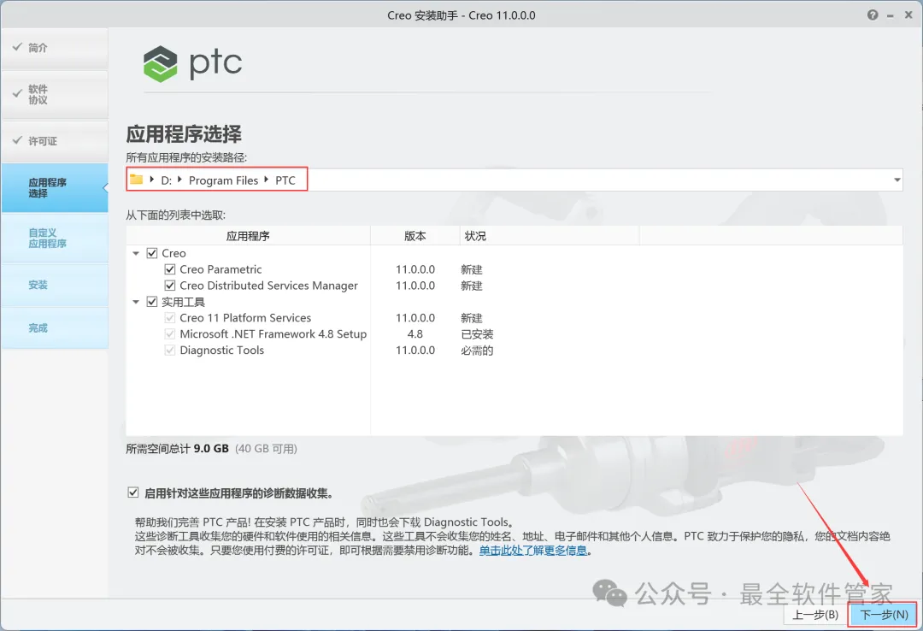Select the Diagnostic Tools row label
This screenshot has width=923, height=631.
(222, 350)
